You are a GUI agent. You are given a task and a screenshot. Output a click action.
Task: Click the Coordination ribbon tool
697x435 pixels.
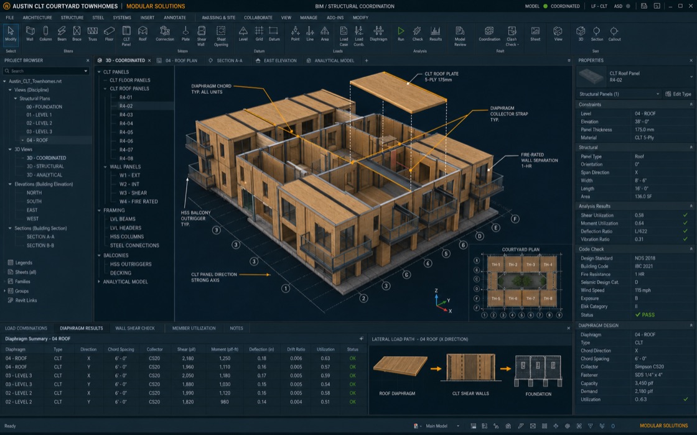489,34
